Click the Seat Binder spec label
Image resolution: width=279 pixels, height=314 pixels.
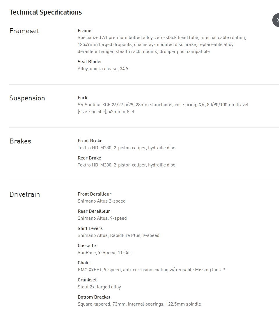pyautogui.click(x=90, y=62)
